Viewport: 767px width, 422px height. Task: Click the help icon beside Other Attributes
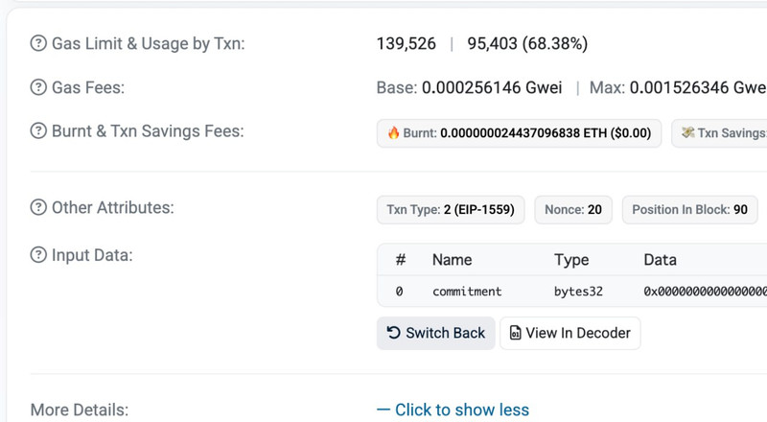pyautogui.click(x=38, y=208)
